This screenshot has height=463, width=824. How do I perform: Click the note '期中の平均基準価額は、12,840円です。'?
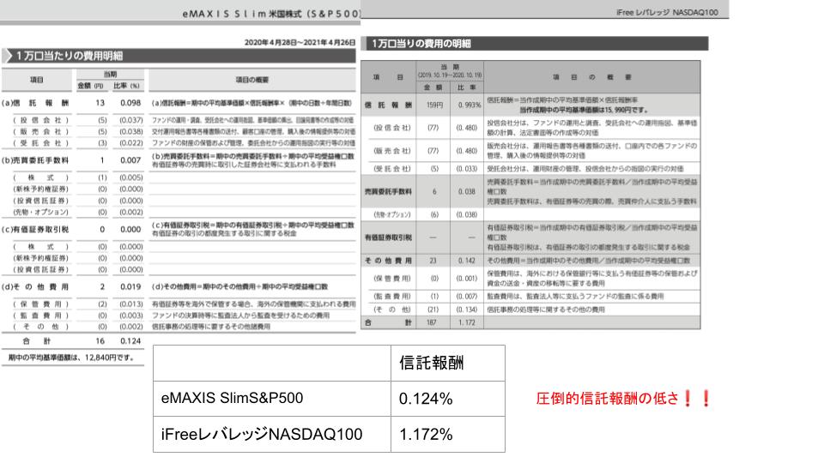pos(71,358)
